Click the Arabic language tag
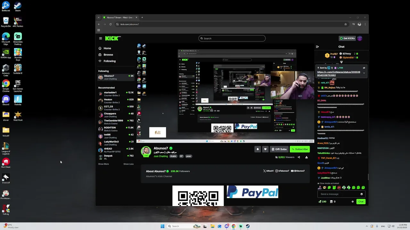Screen dimensions: 410x230 pyautogui.click(x=173, y=156)
